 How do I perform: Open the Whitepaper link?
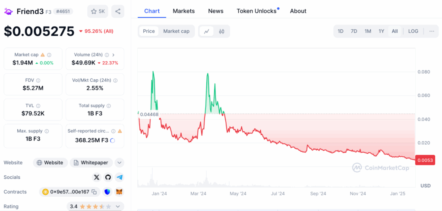92,162
